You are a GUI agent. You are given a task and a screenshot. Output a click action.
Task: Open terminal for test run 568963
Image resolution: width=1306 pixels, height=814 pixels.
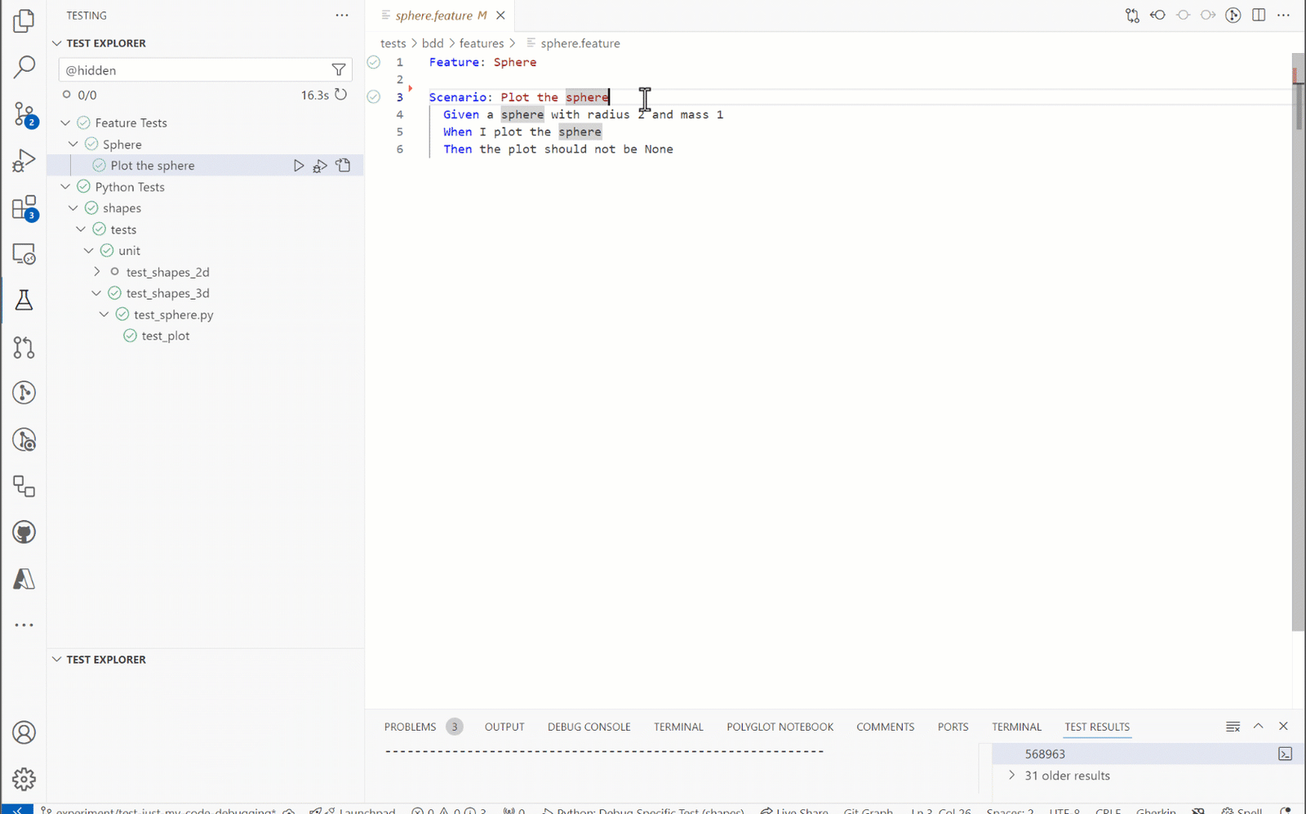pyautogui.click(x=1285, y=754)
